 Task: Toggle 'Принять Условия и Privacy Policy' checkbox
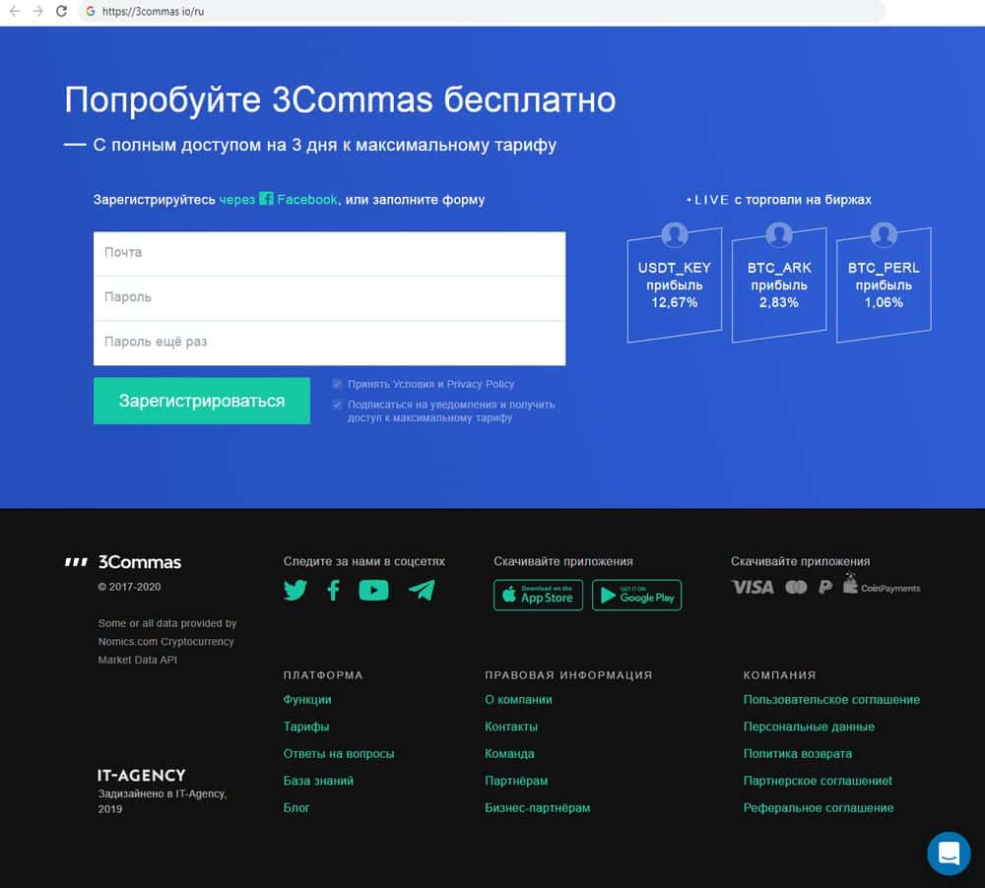click(337, 384)
